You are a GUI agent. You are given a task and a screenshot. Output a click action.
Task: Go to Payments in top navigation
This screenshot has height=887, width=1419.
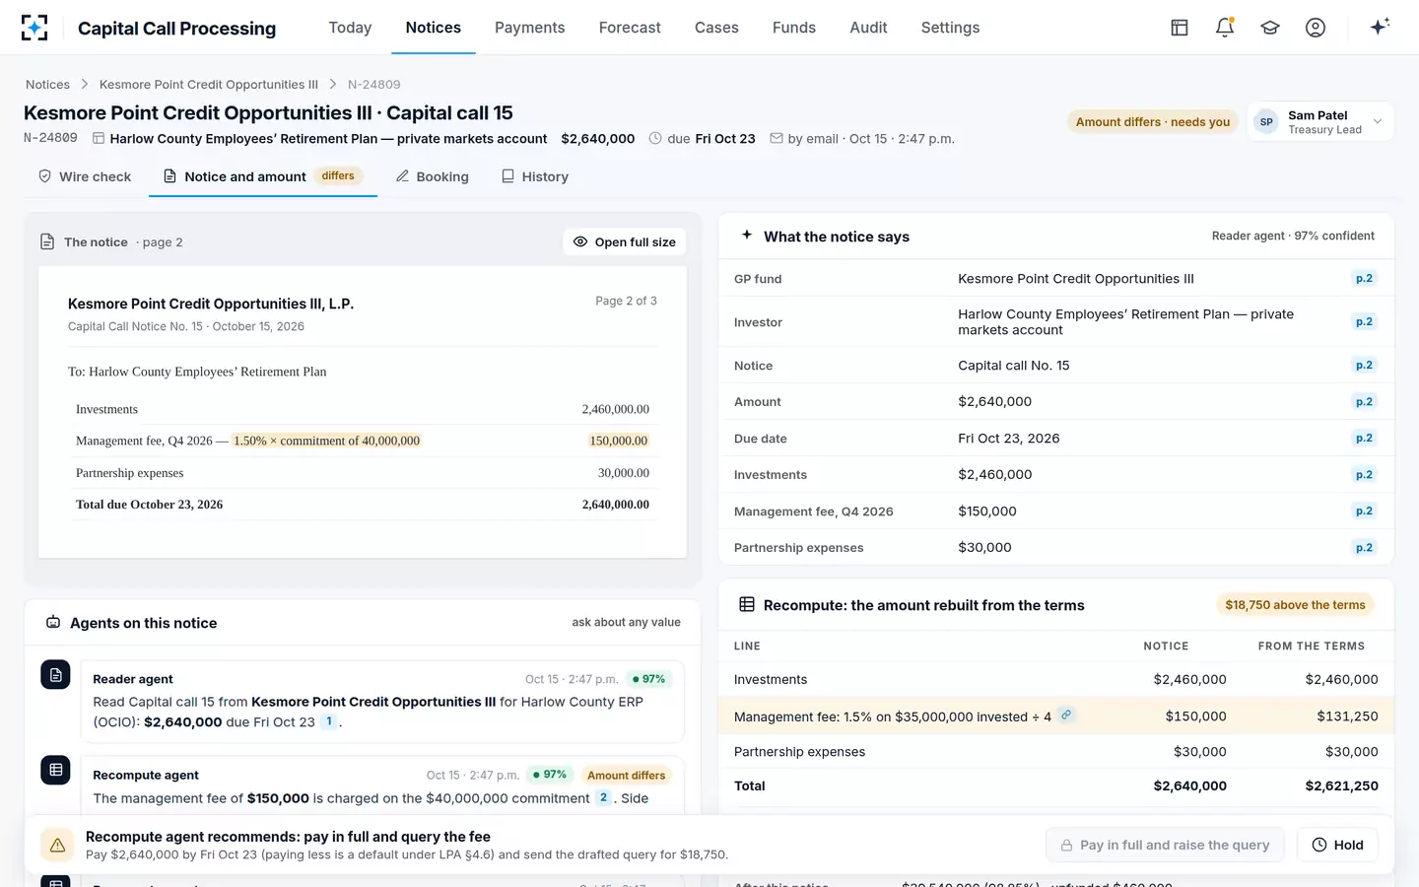click(530, 28)
